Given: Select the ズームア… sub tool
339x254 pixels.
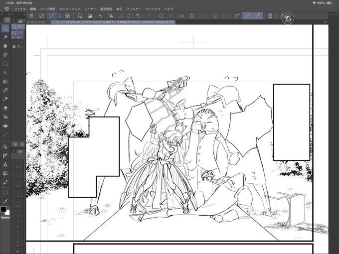Looking at the screenshot, I should pos(17,35).
